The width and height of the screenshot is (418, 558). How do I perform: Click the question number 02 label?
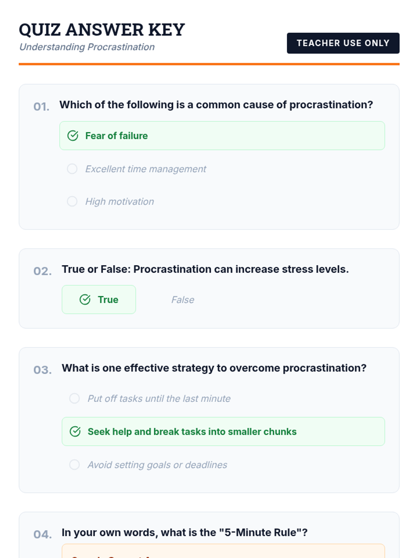click(x=42, y=271)
